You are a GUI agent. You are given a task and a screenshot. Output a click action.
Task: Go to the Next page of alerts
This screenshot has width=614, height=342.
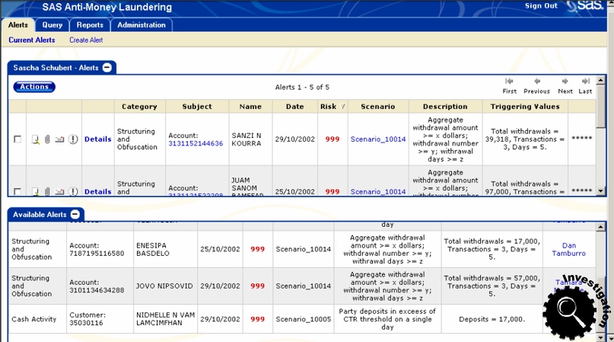click(565, 85)
